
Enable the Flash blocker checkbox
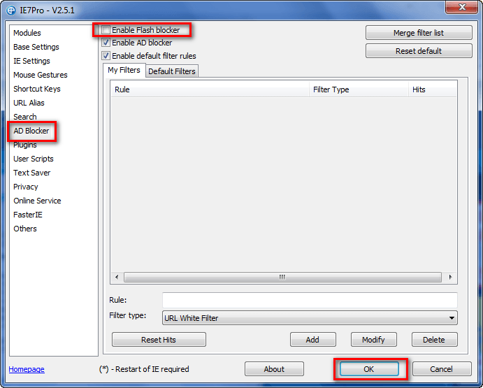tap(106, 30)
